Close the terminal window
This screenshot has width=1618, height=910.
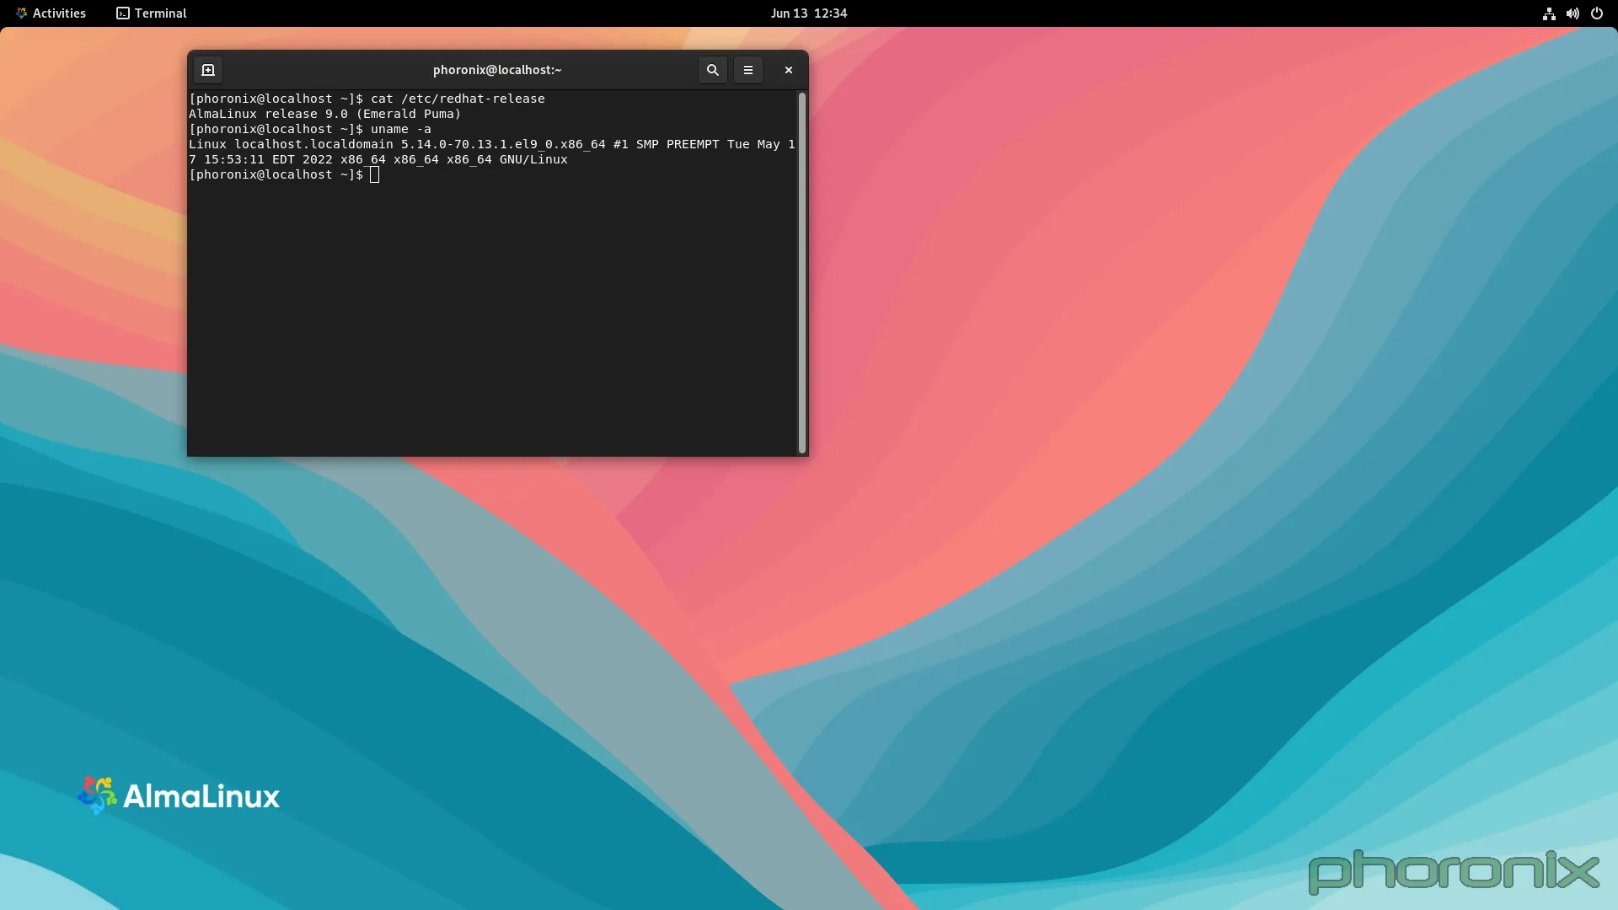click(789, 70)
